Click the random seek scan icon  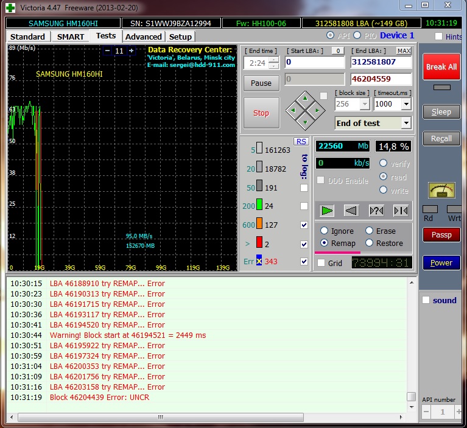coord(376,211)
